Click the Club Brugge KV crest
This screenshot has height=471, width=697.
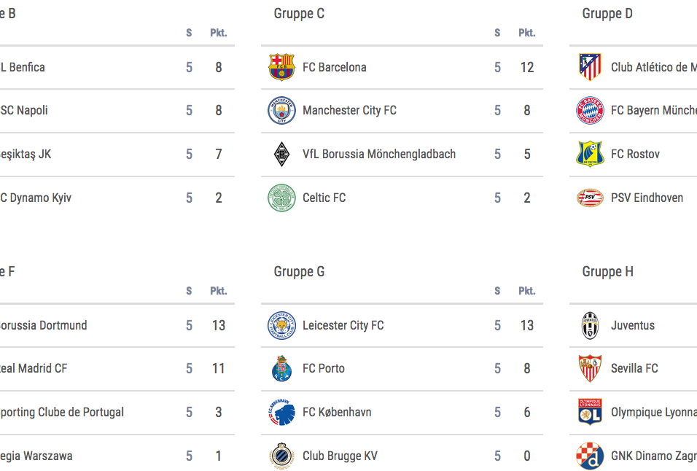pyautogui.click(x=281, y=456)
